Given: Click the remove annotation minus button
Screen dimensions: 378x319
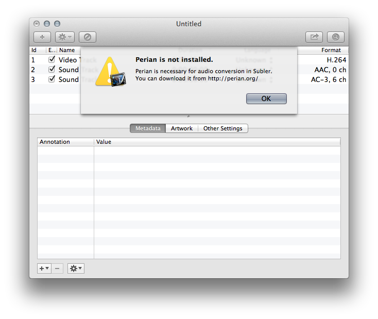Looking at the screenshot, I should [57, 268].
